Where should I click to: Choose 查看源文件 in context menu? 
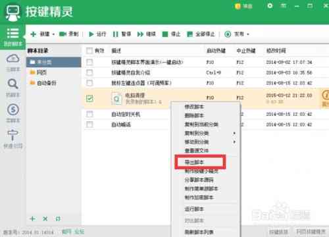[x=197, y=151]
